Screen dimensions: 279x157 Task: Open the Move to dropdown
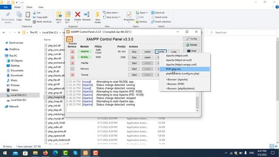point(59,17)
